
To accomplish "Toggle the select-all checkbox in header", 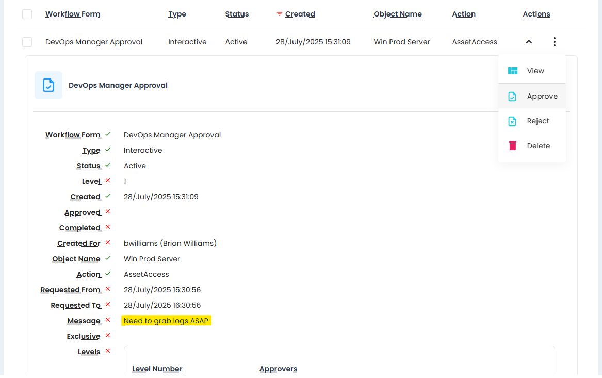I will pyautogui.click(x=27, y=14).
